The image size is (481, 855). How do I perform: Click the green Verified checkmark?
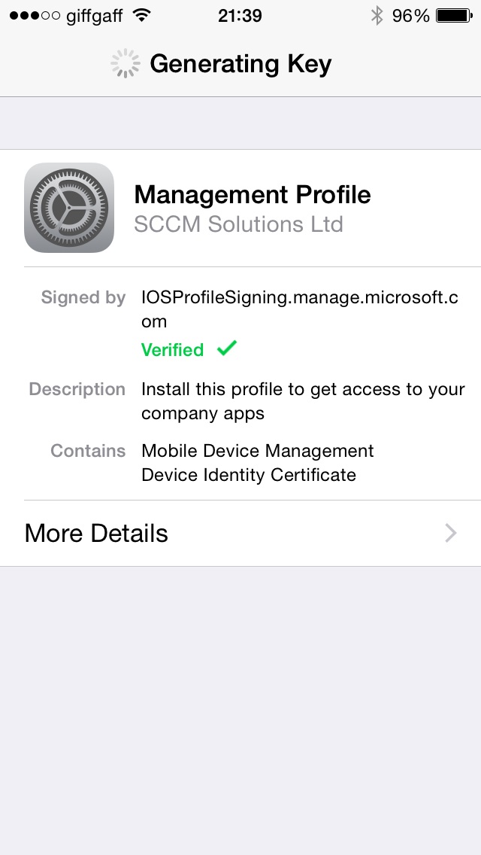[226, 348]
